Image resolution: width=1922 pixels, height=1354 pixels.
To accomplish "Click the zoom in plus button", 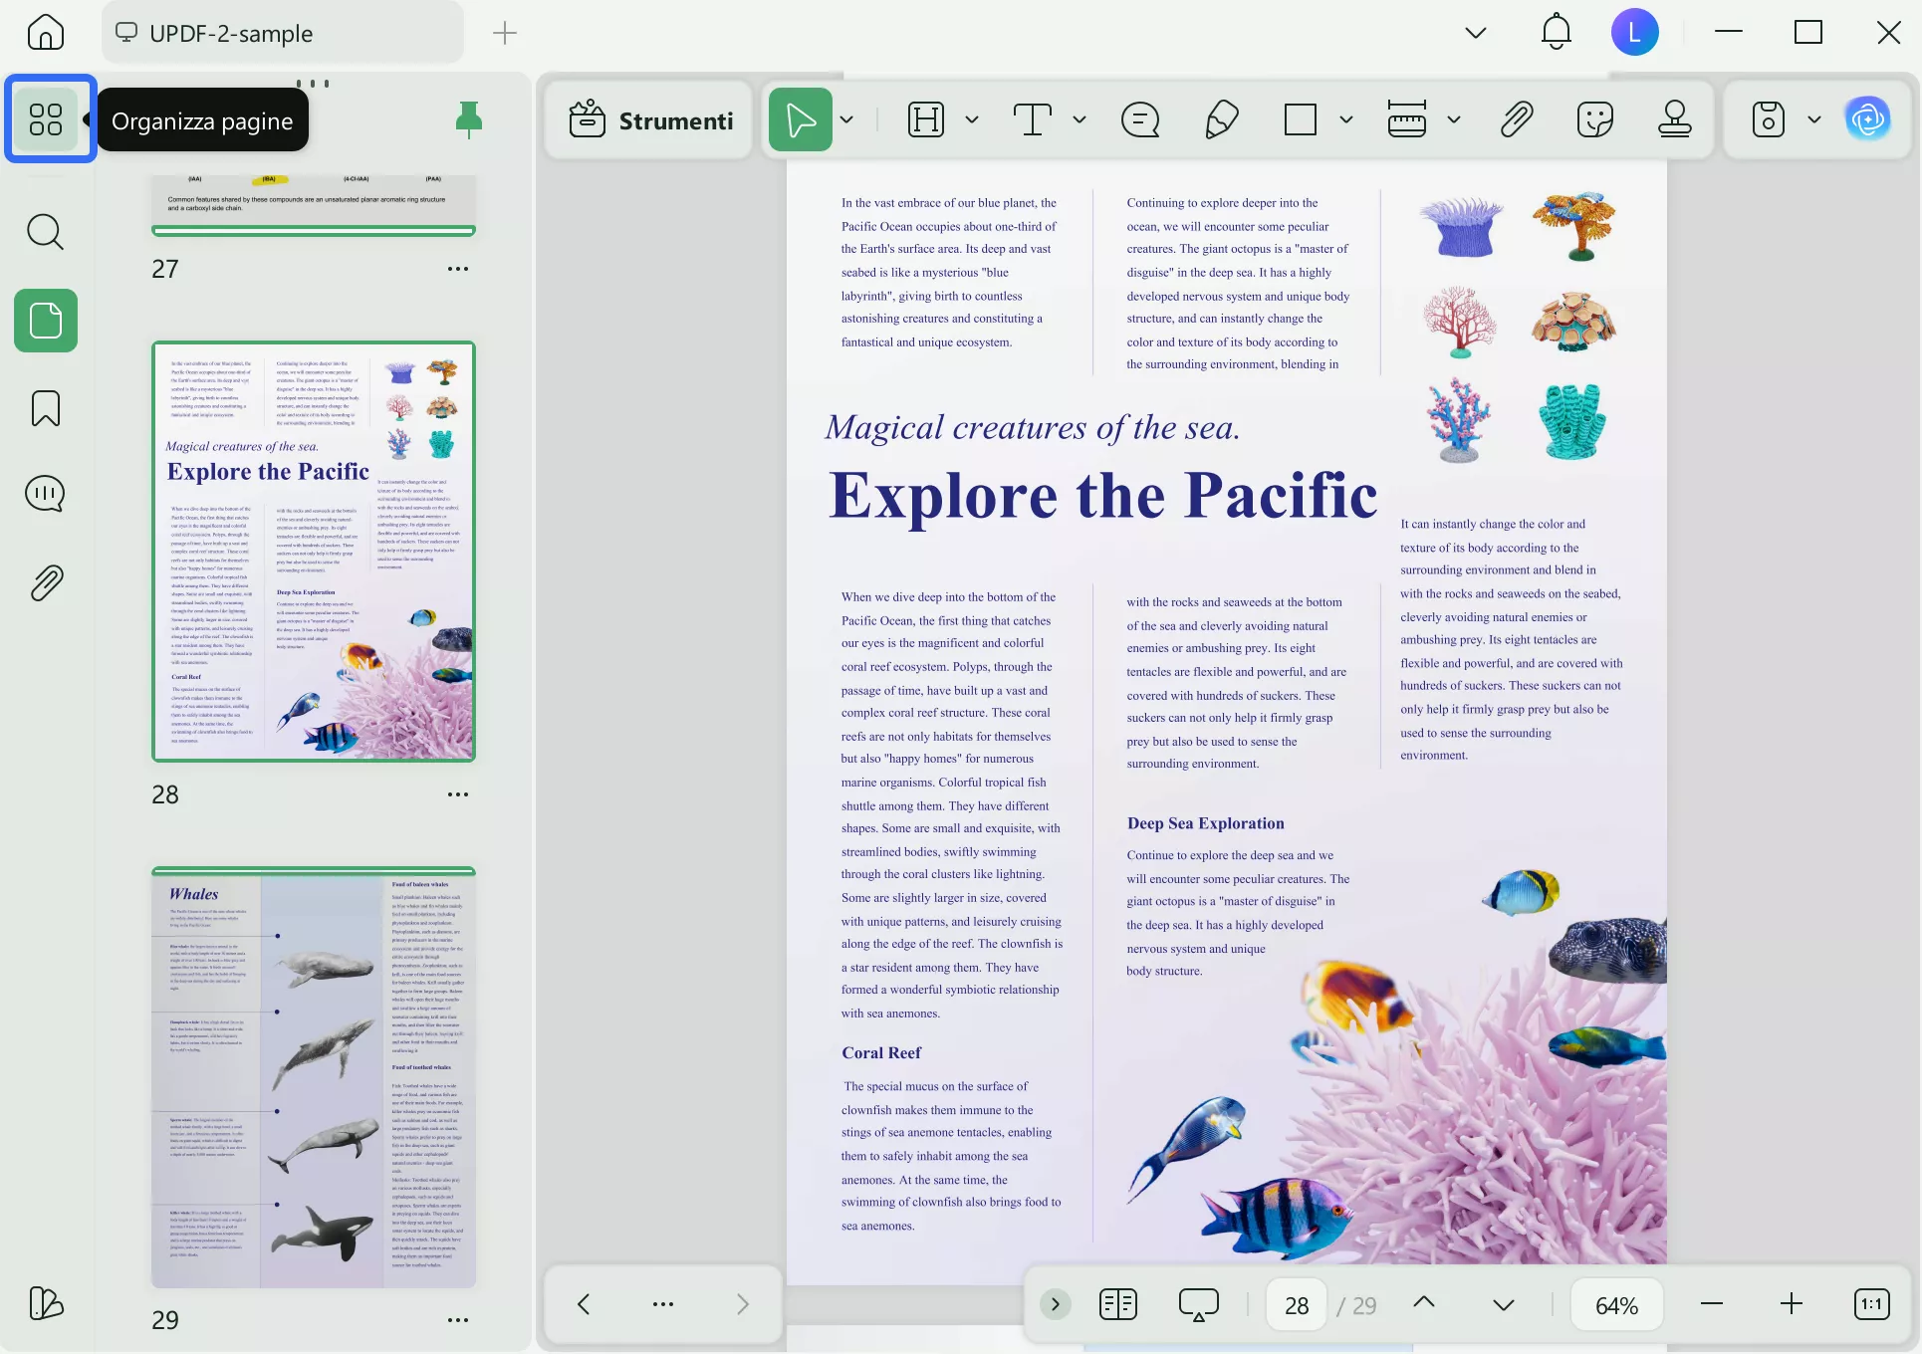I will click(1791, 1304).
